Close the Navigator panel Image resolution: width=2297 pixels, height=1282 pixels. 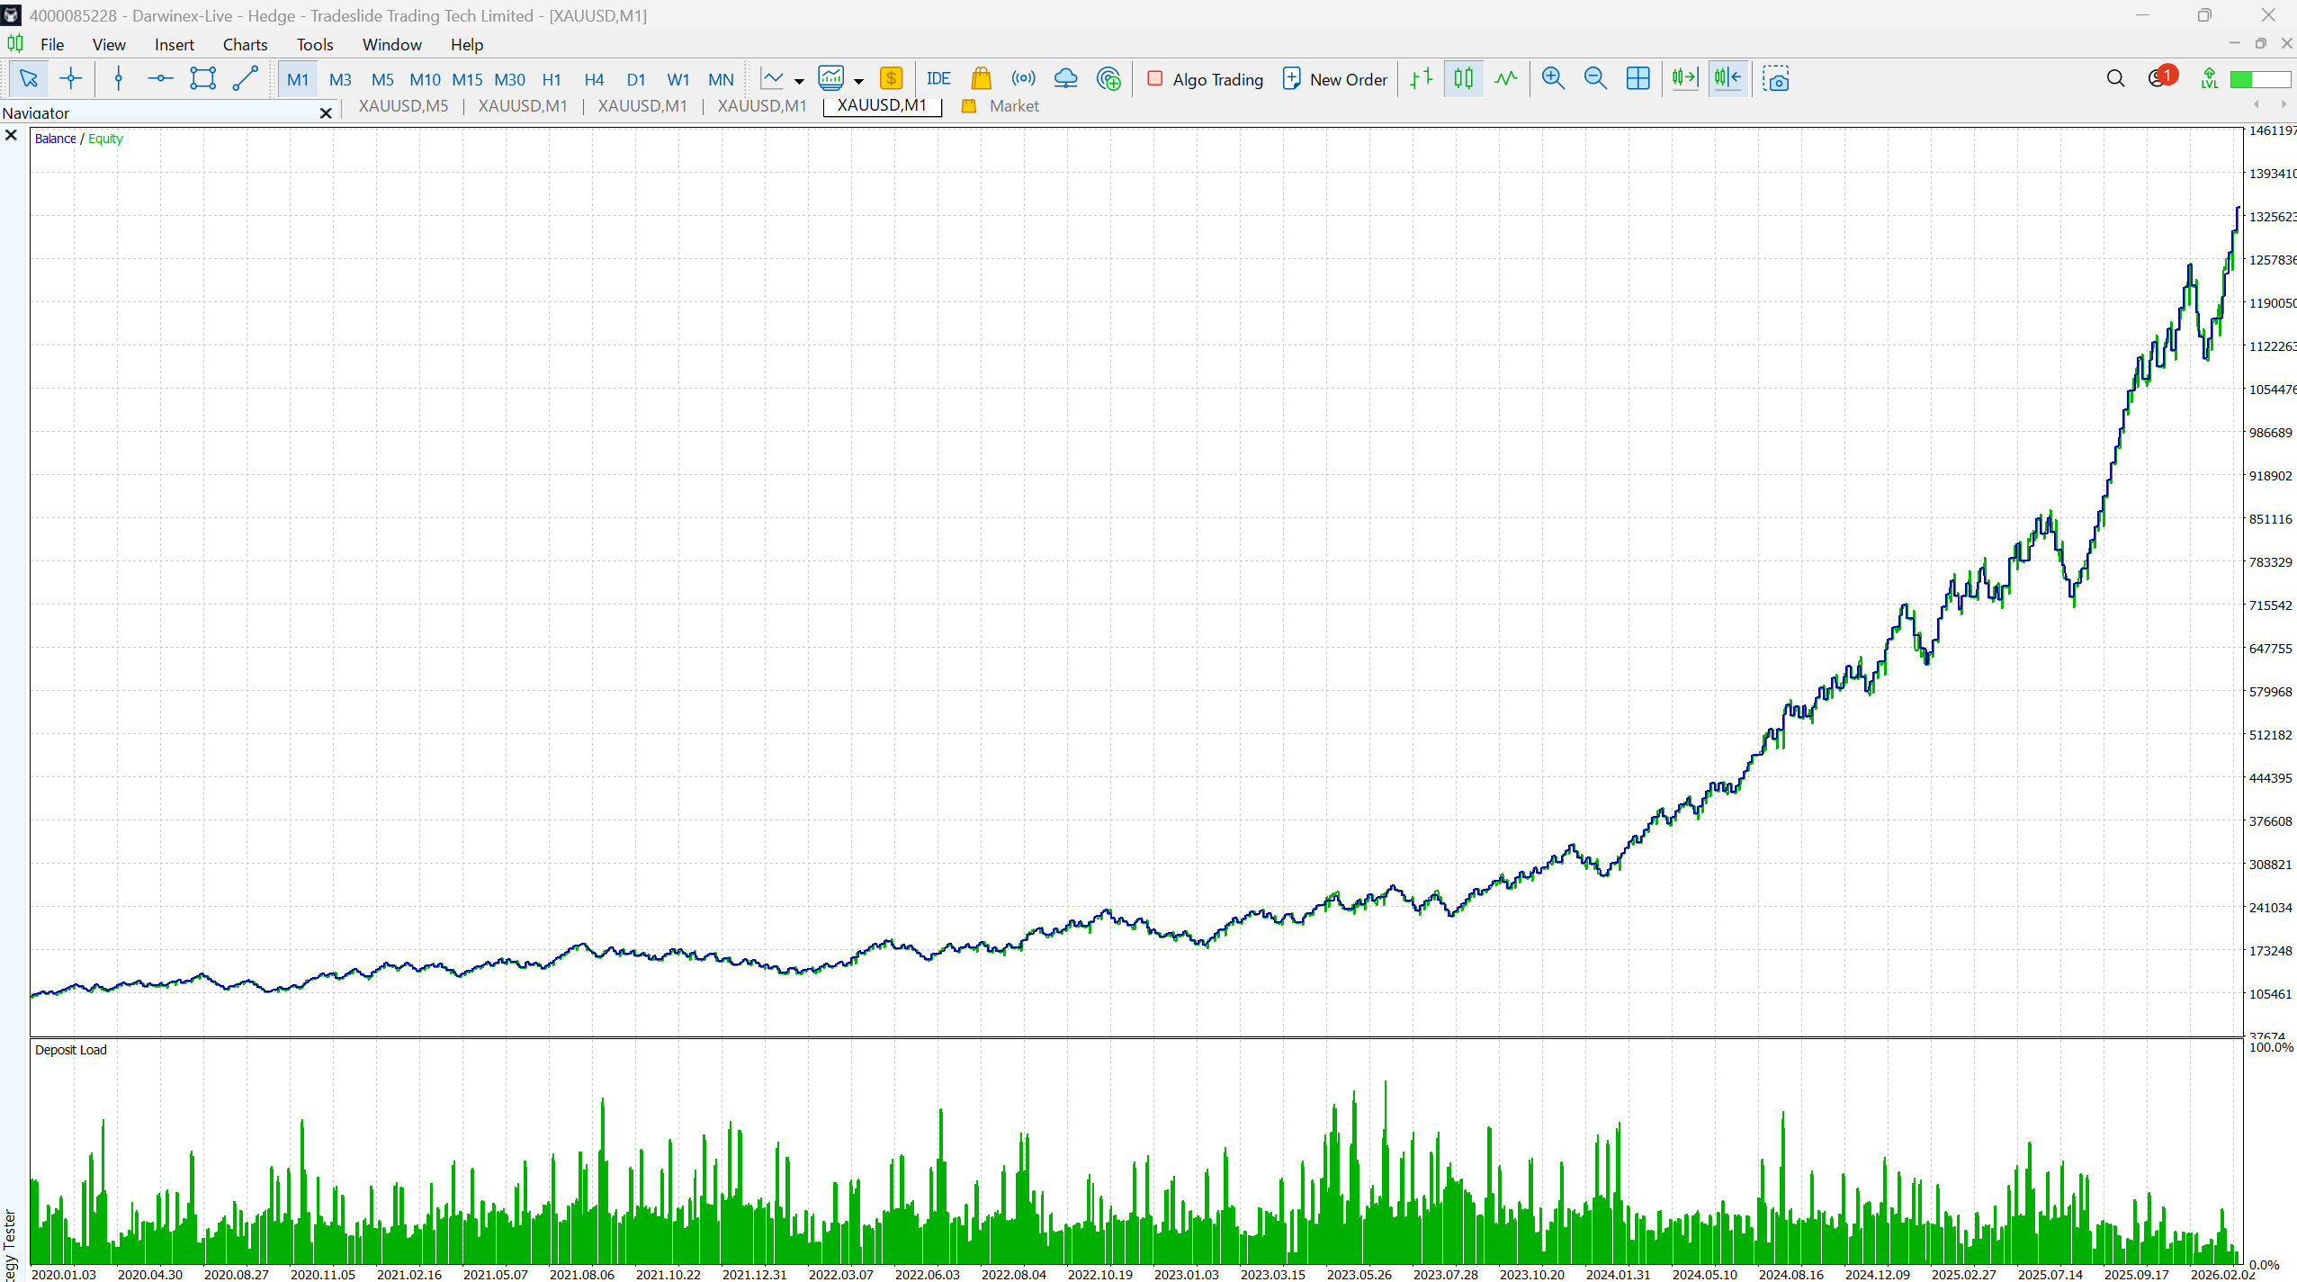326,113
